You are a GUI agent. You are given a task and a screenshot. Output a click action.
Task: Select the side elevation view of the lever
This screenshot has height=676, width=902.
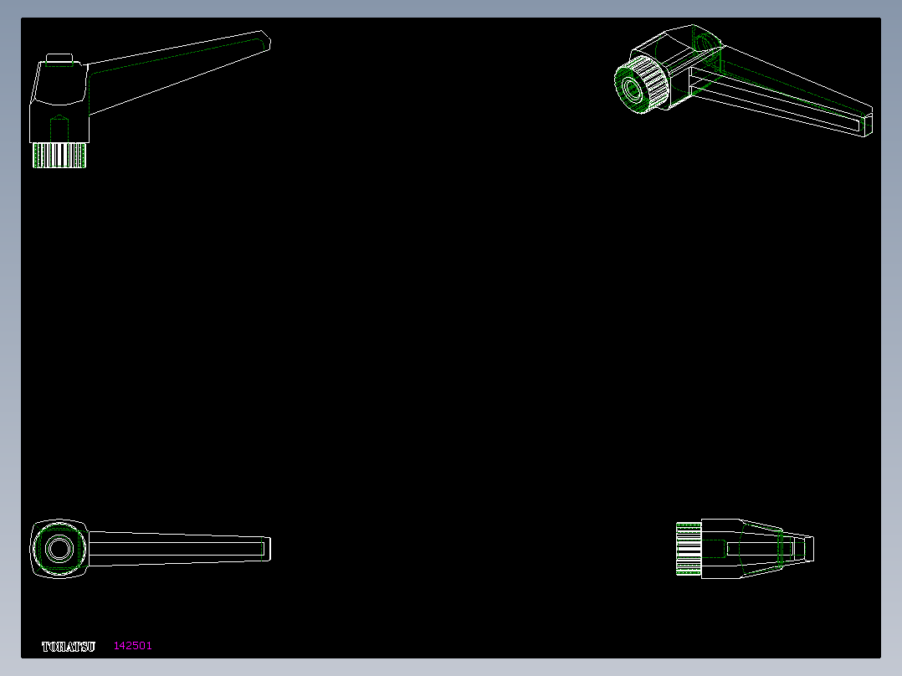click(x=150, y=99)
